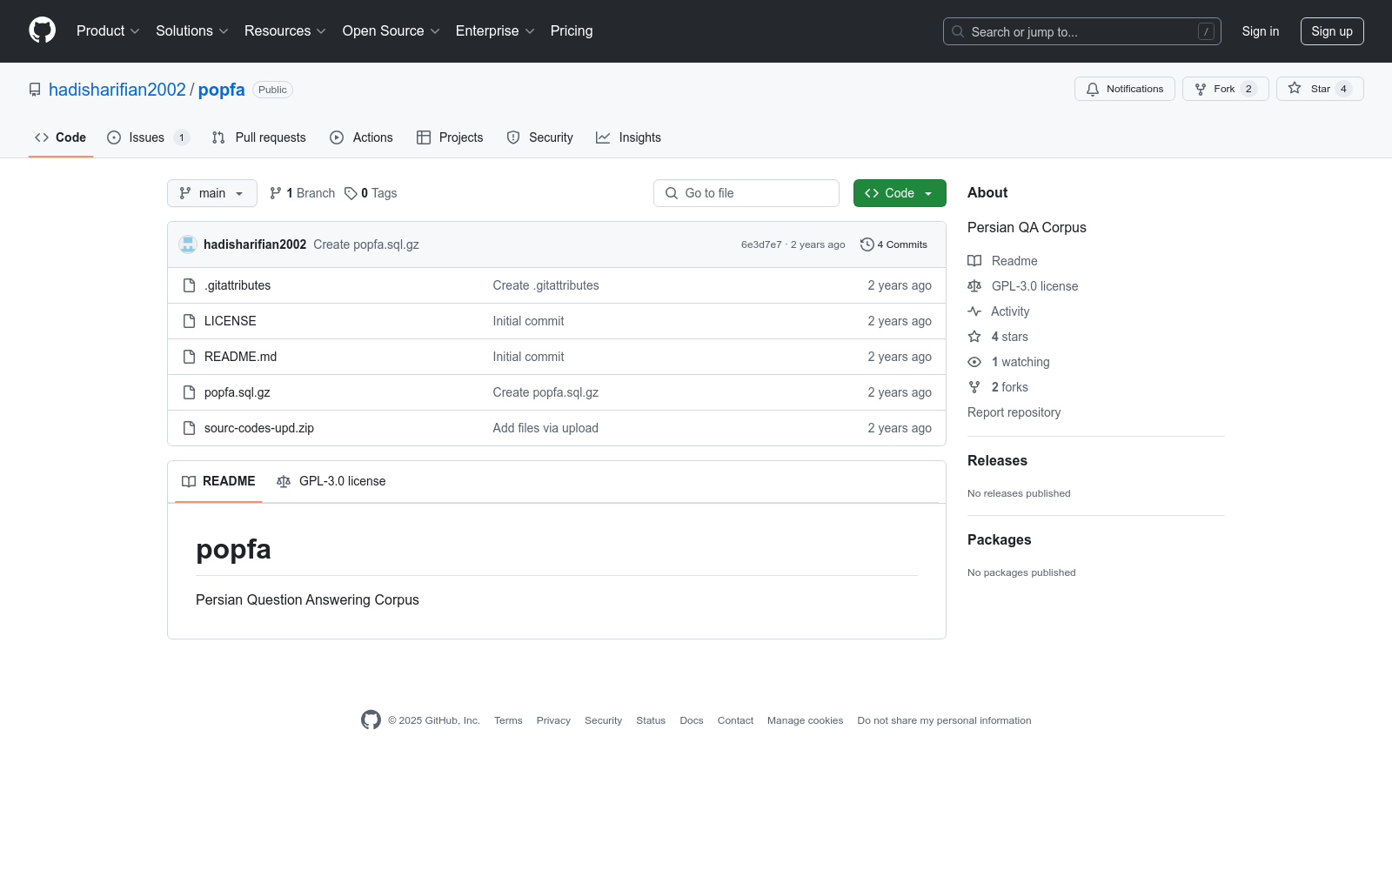Click the Terms footer link
Image resolution: width=1392 pixels, height=870 pixels.
(508, 720)
